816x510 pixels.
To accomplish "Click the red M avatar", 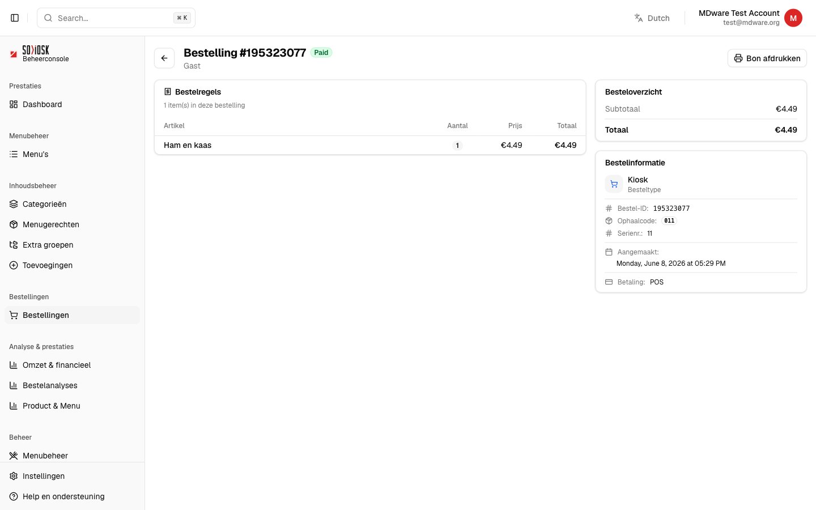I will 793,18.
